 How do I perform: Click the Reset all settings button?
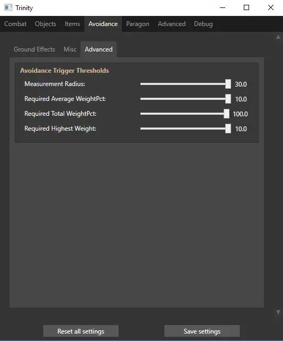(81, 331)
